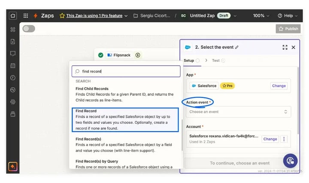Screen dimensions: 309x183
Task: Switch to the Test tab
Action: [218, 61]
